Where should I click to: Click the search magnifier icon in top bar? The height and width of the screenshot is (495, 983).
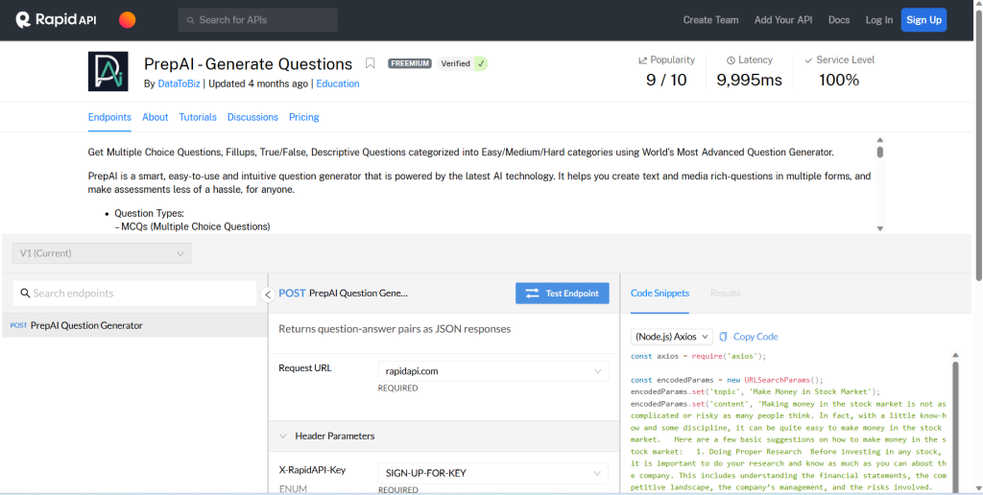pos(190,20)
